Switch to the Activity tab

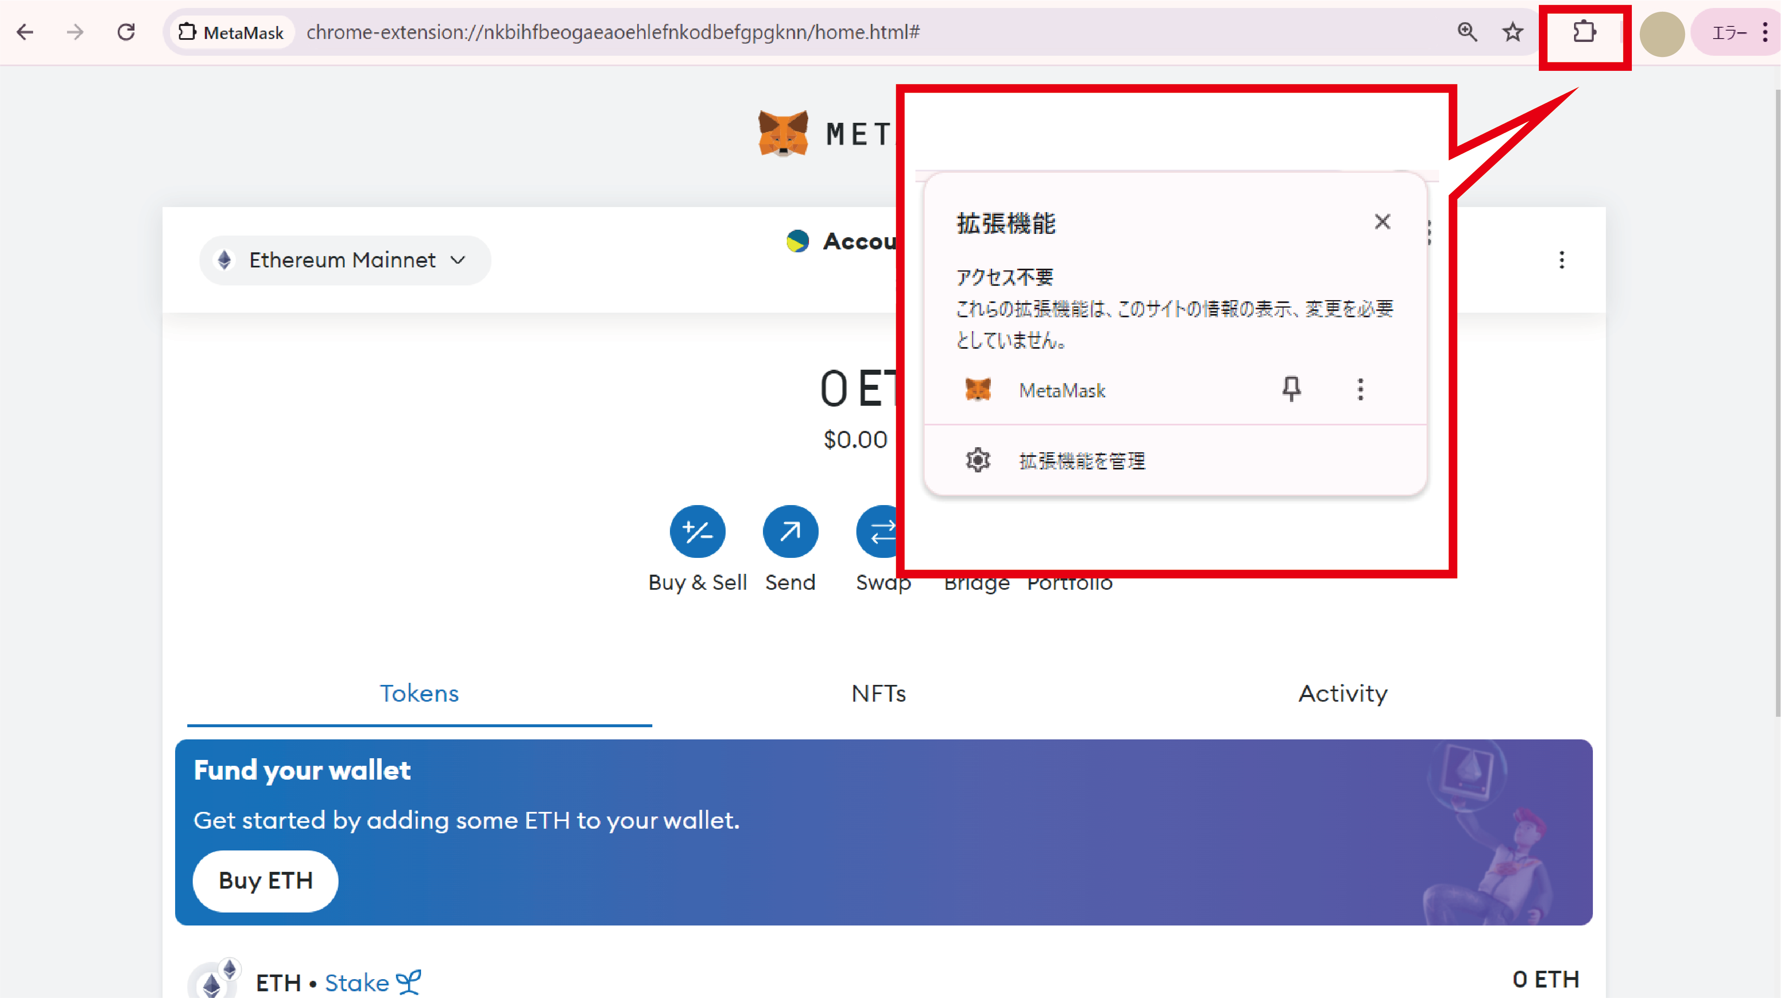[1343, 694]
